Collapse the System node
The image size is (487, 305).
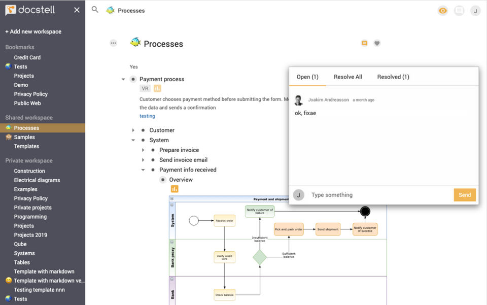click(133, 140)
